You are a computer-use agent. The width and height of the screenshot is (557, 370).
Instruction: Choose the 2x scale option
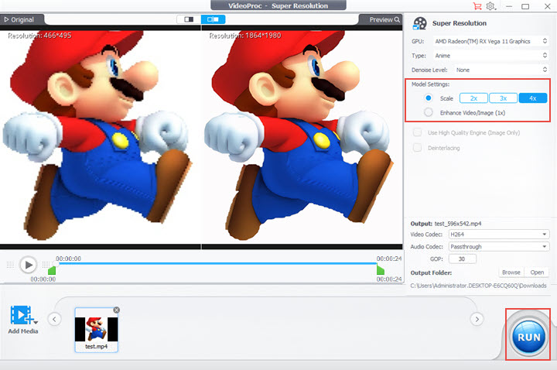pyautogui.click(x=473, y=98)
